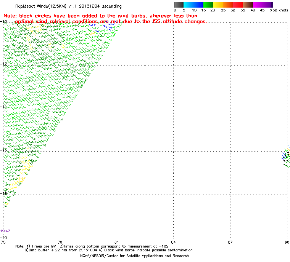
Task: Click the 84 longitude axis label
Action: pos(173,242)
